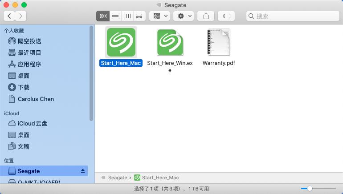
Task: Adjust the icon size slider
Action: [310, 189]
